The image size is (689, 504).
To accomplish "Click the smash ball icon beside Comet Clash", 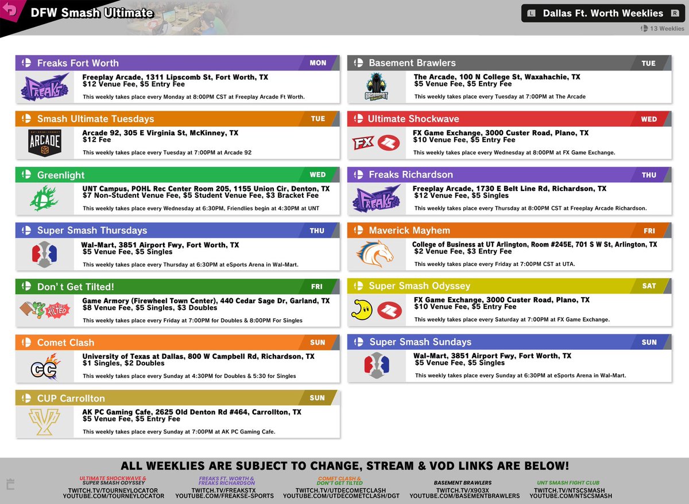I will (x=26, y=342).
